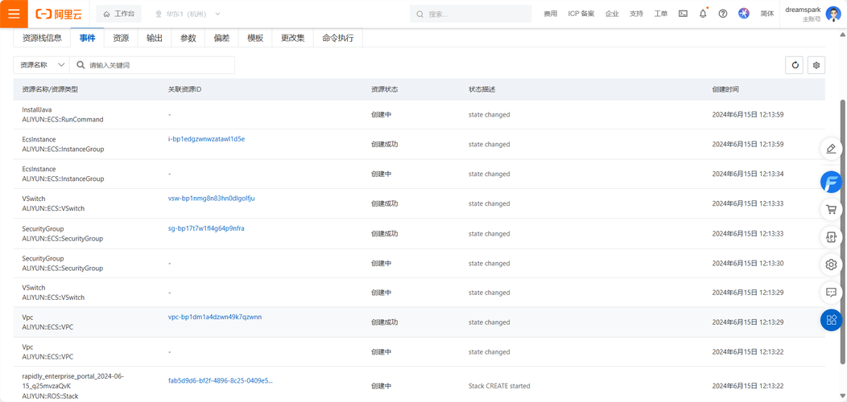Screen dimensions: 847x402
Task: Open the 费用 menu
Action: [x=550, y=14]
